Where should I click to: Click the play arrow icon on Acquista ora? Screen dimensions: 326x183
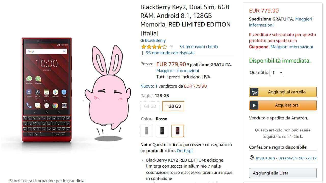pos(254,105)
